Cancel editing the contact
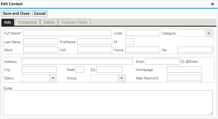This screenshot has width=218, height=119. coord(40,14)
